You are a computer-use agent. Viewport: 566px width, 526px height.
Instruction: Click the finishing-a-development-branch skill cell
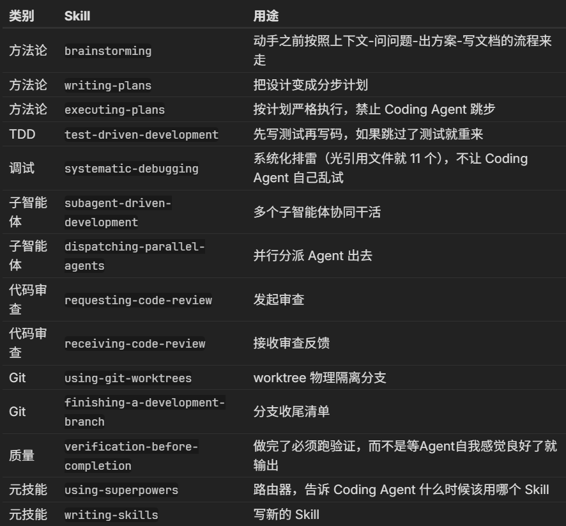point(144,412)
